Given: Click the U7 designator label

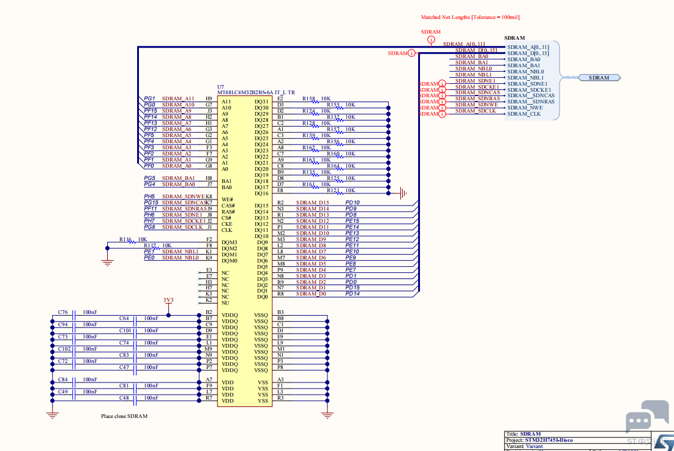Looking at the screenshot, I should (220, 87).
